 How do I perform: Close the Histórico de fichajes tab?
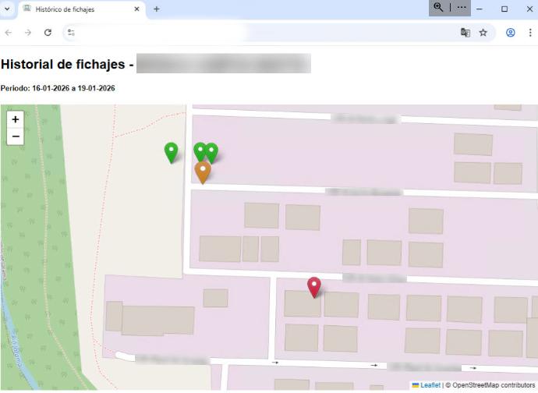pyautogui.click(x=137, y=9)
